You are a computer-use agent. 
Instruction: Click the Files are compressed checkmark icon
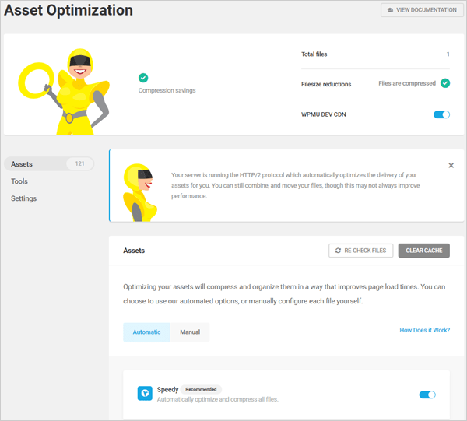(445, 83)
